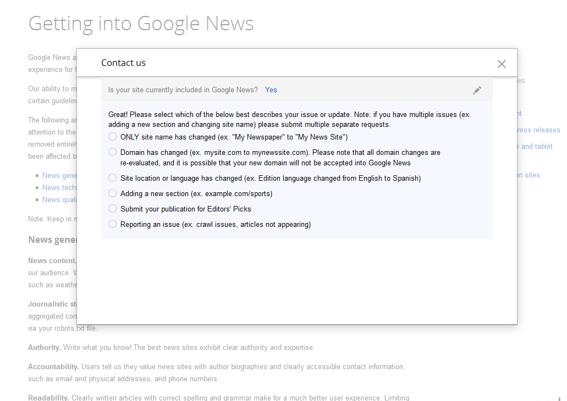Click the 'Yes' answer link

[271, 90]
